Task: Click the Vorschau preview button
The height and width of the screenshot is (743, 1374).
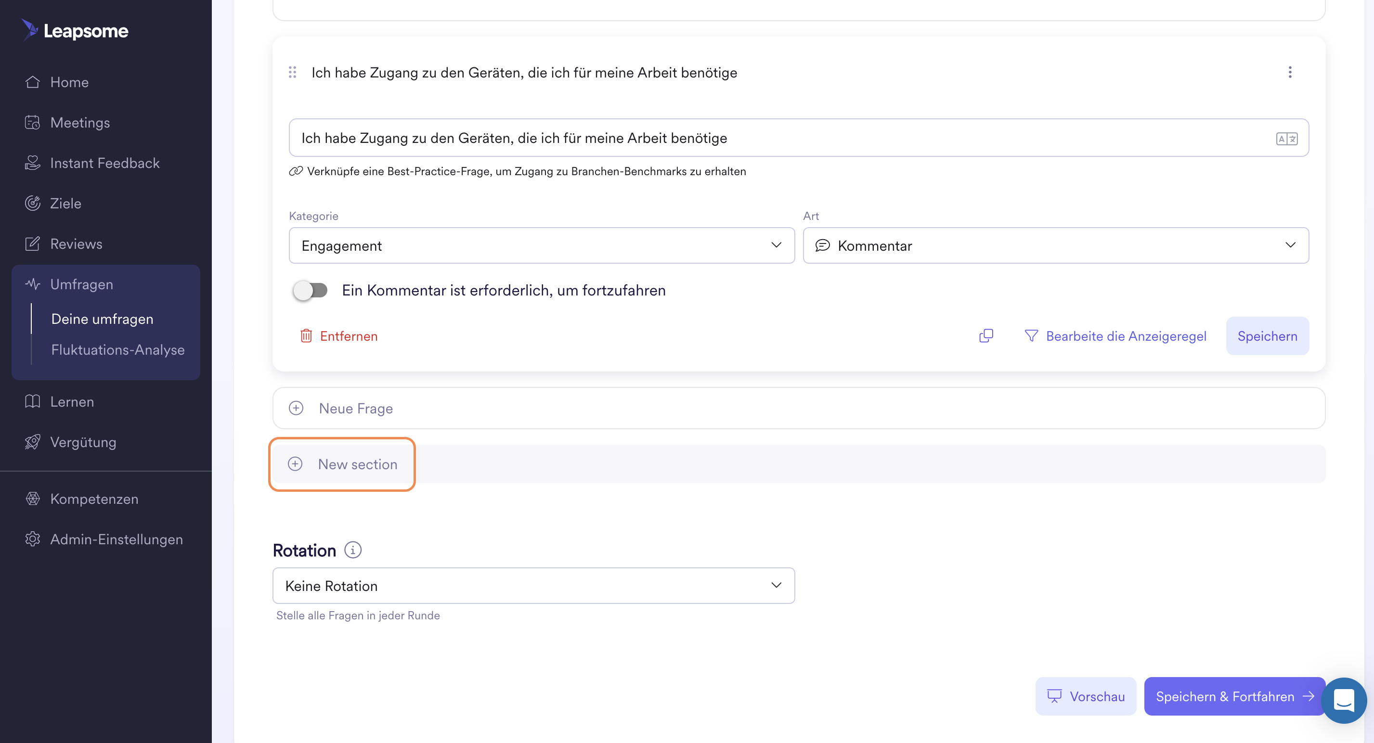Action: pyautogui.click(x=1086, y=697)
